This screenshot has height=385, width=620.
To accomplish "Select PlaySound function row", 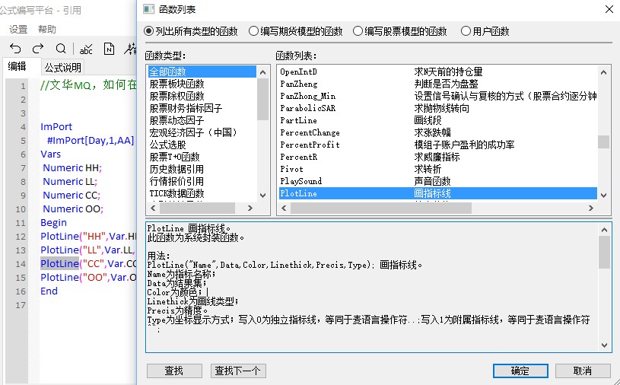I will (437, 181).
